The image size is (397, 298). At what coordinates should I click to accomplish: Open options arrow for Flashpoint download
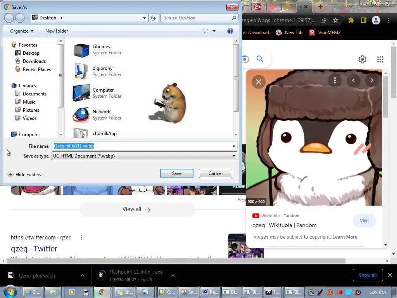tap(173, 275)
